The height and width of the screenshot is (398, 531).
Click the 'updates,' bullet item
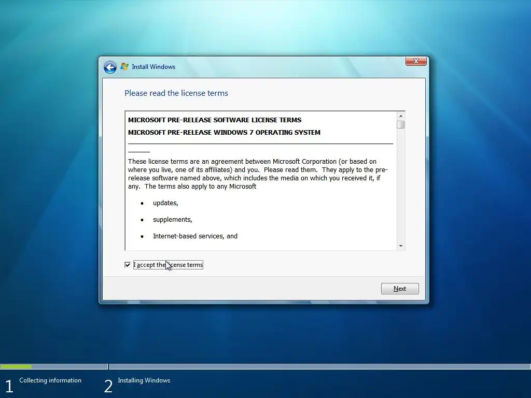pyautogui.click(x=165, y=203)
